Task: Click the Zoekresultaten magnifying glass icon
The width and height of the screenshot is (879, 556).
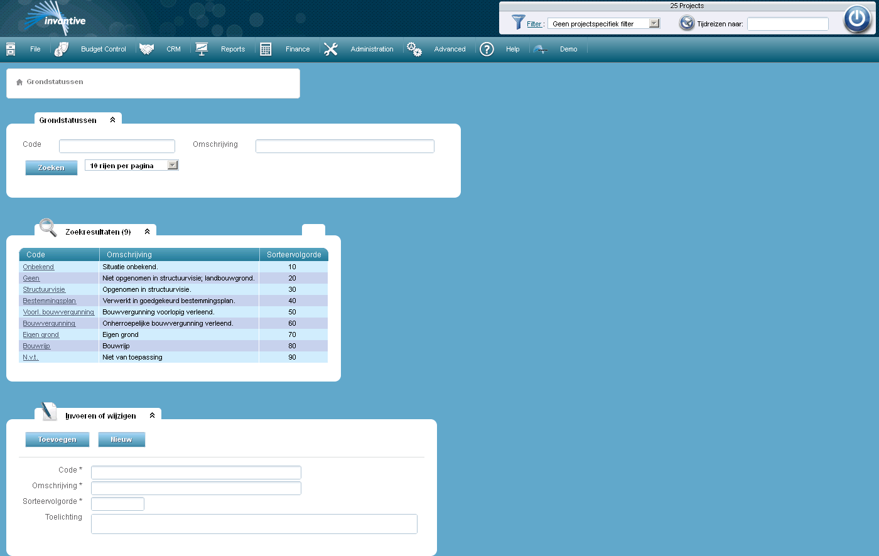Action: click(x=48, y=227)
